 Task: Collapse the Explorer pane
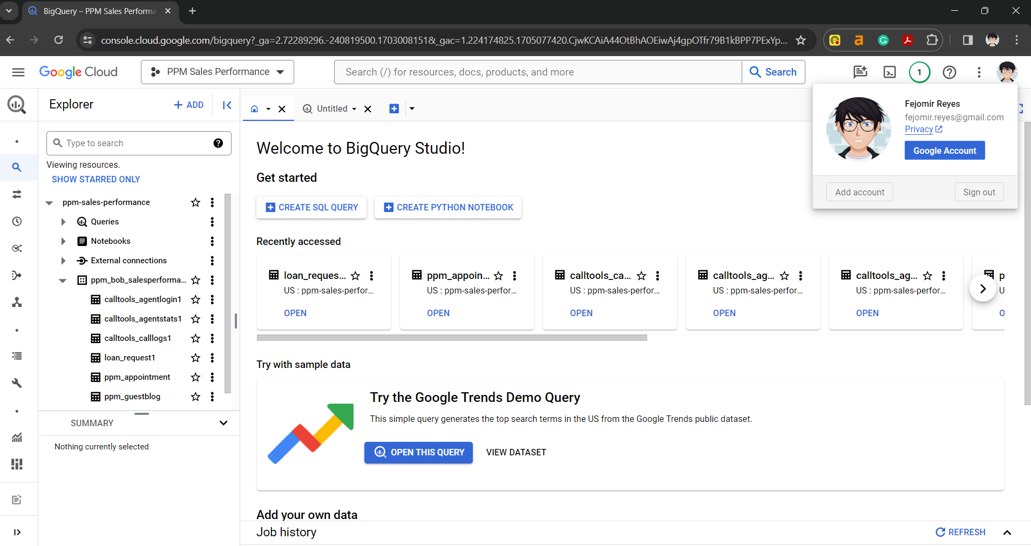227,105
